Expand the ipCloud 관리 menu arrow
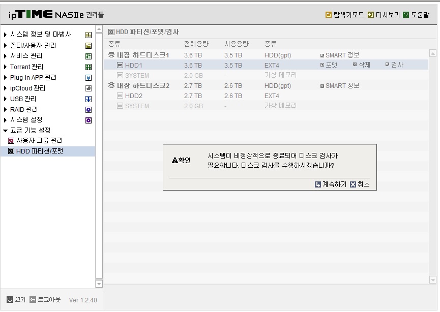The height and width of the screenshot is (312, 440). point(5,88)
